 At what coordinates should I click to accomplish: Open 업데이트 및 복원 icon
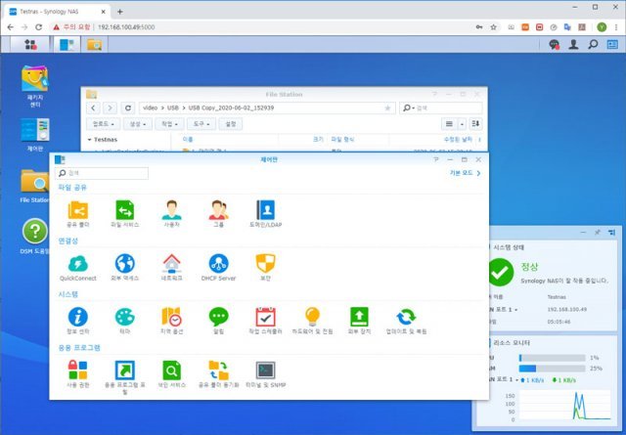point(406,318)
